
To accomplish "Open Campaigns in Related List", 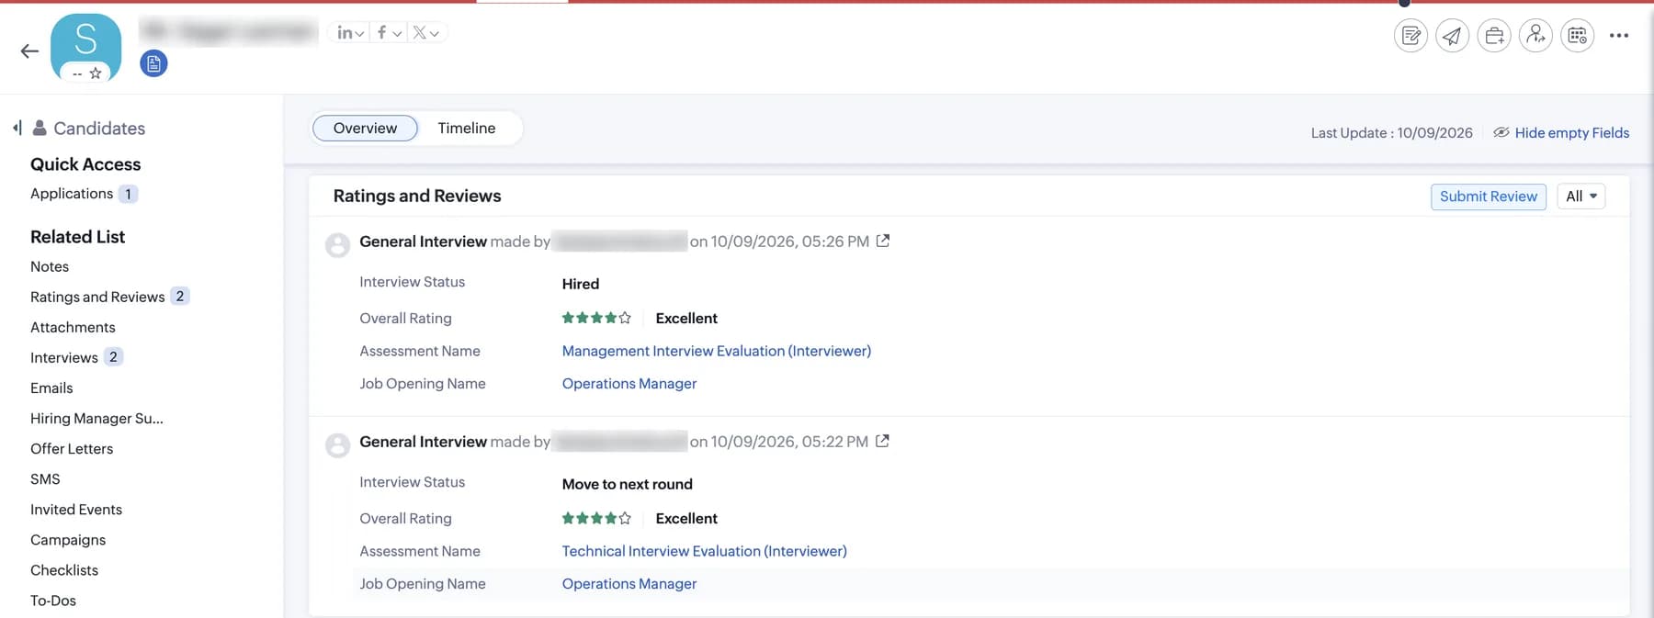I will tap(68, 540).
